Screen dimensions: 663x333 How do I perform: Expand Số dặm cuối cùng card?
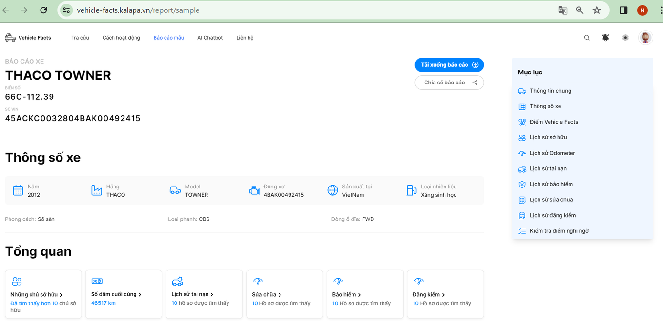click(116, 294)
